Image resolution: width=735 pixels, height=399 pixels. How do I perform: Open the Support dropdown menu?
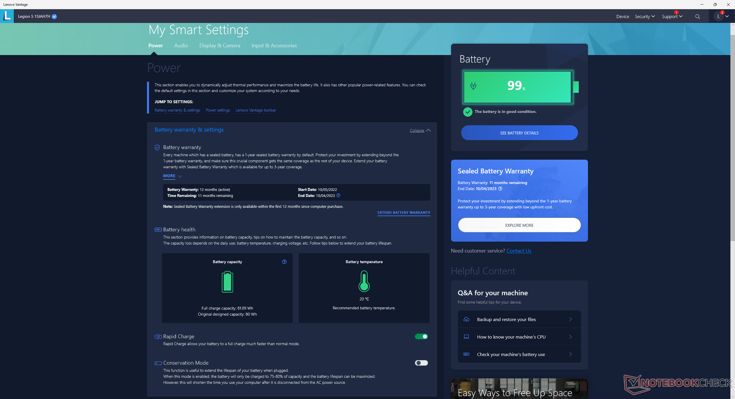[672, 16]
